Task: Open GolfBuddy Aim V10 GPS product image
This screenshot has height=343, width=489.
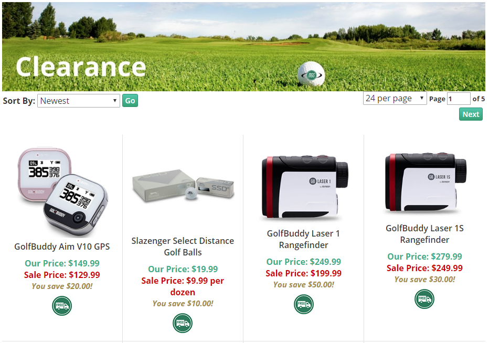Action: (x=62, y=191)
